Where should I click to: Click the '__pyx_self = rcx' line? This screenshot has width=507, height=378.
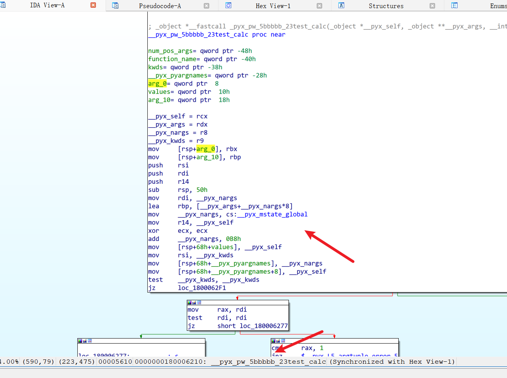pos(178,116)
